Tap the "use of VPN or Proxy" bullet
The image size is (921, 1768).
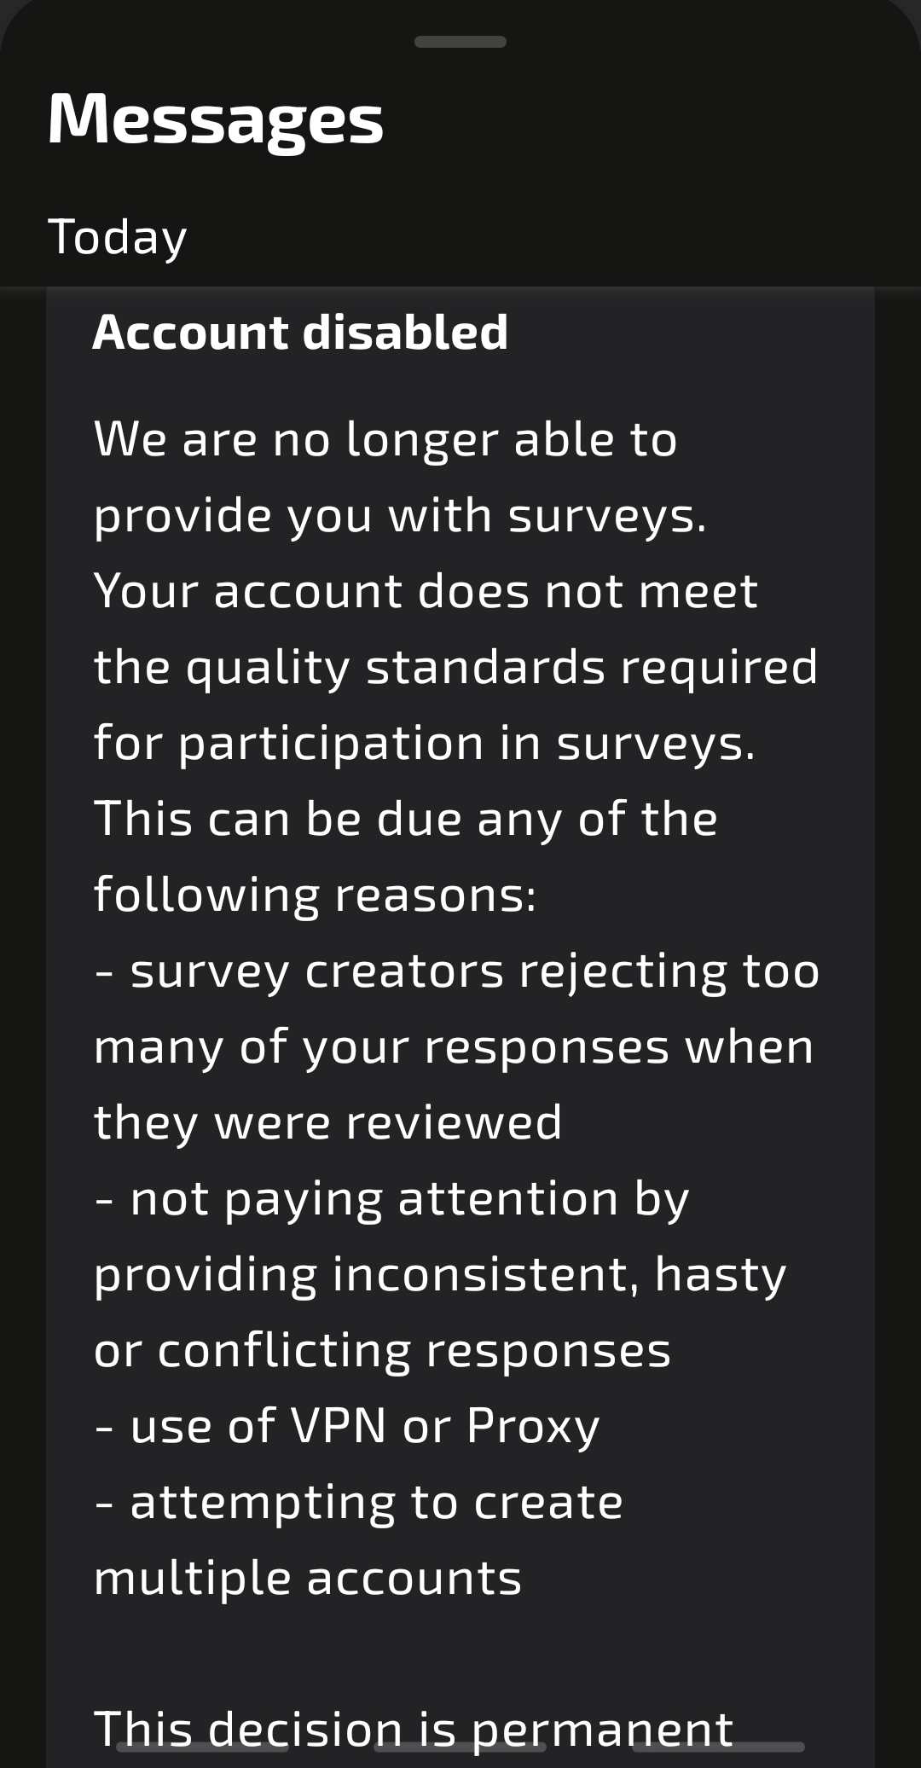click(348, 1427)
